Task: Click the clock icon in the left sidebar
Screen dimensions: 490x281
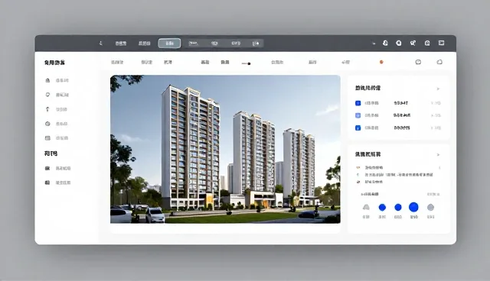Action: coord(47,124)
